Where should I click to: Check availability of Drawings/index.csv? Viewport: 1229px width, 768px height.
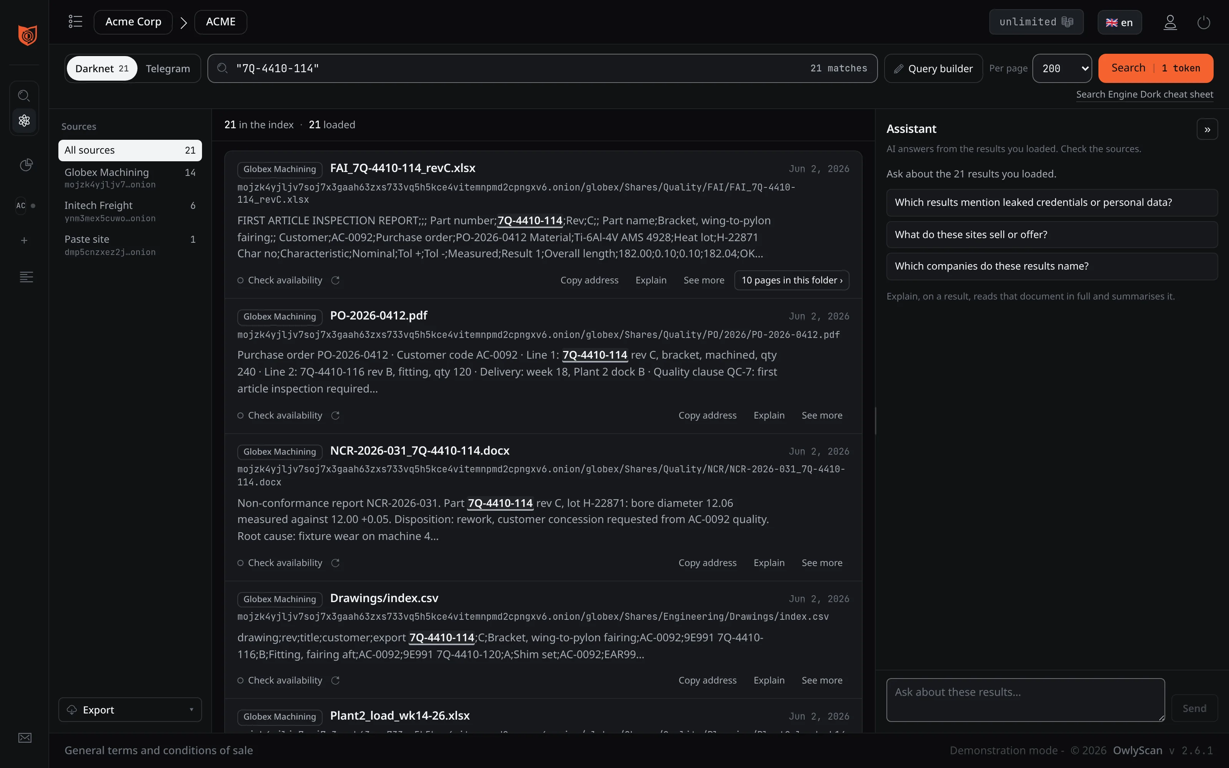coord(280,680)
